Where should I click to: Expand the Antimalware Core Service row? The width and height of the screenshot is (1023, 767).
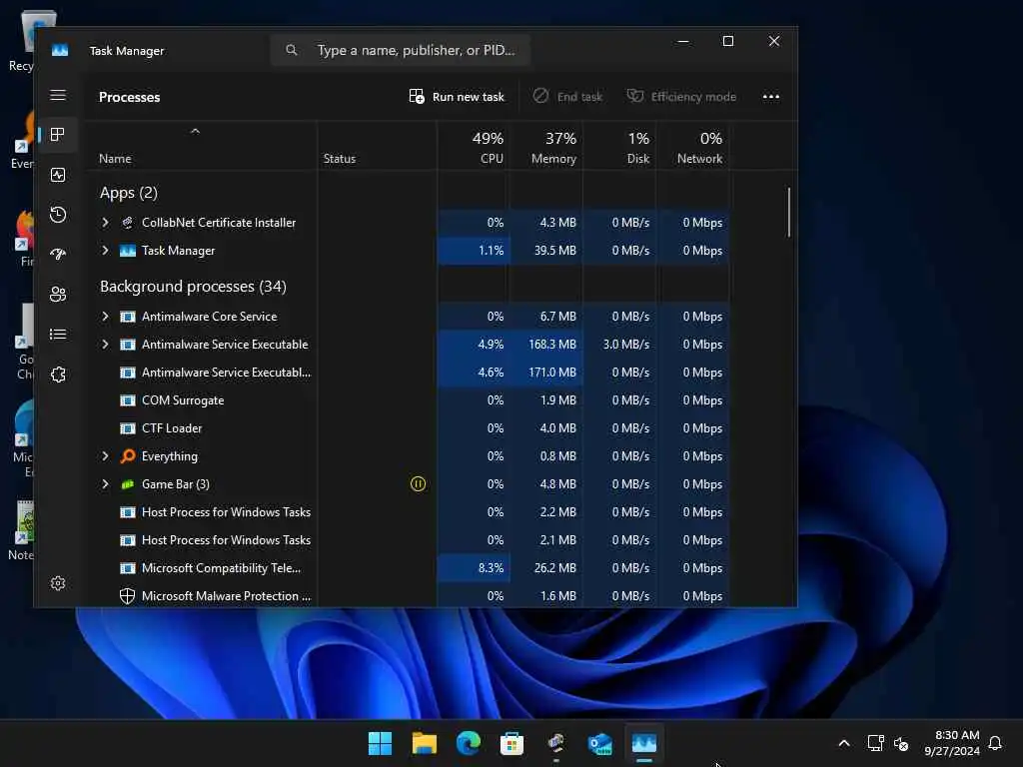point(105,317)
